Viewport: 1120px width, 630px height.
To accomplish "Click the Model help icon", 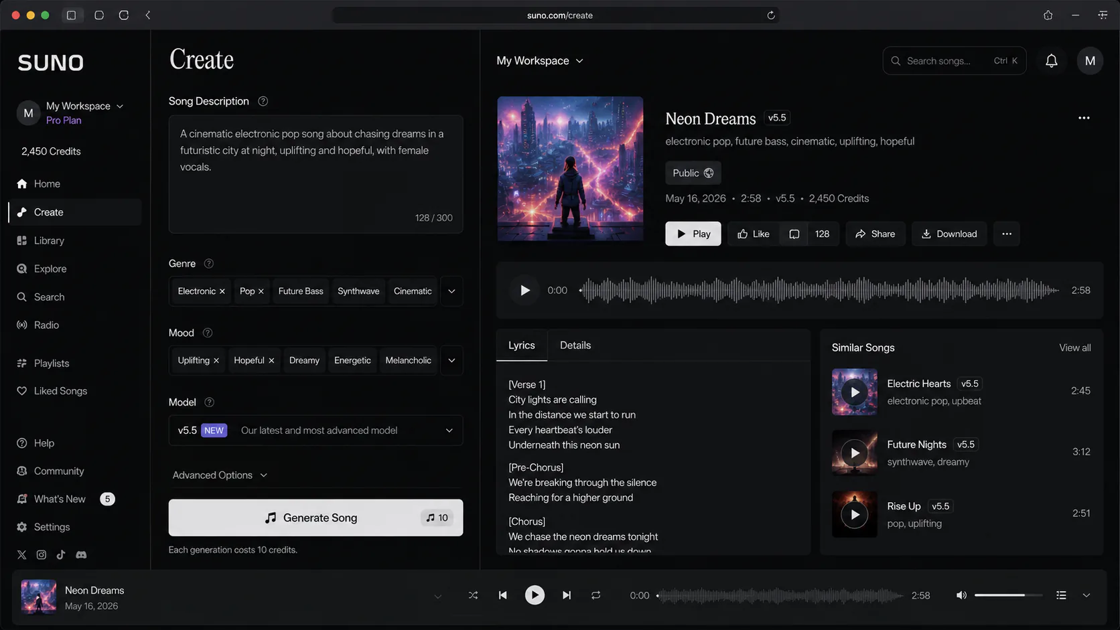I will pyautogui.click(x=209, y=402).
